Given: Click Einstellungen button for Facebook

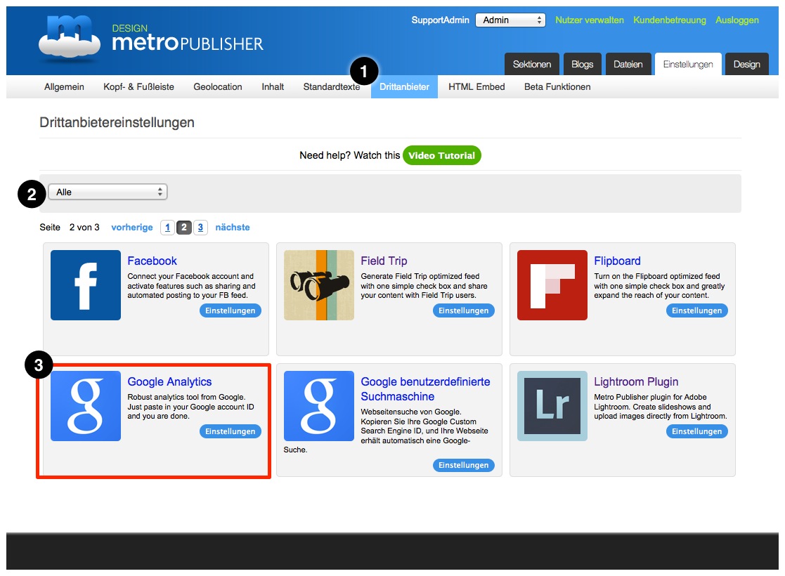Looking at the screenshot, I should 231,310.
